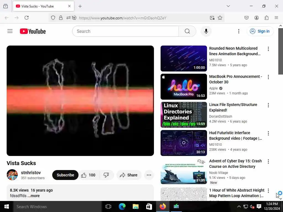Expand description with ...more
This screenshot has height=212, width=283.
point(33,196)
